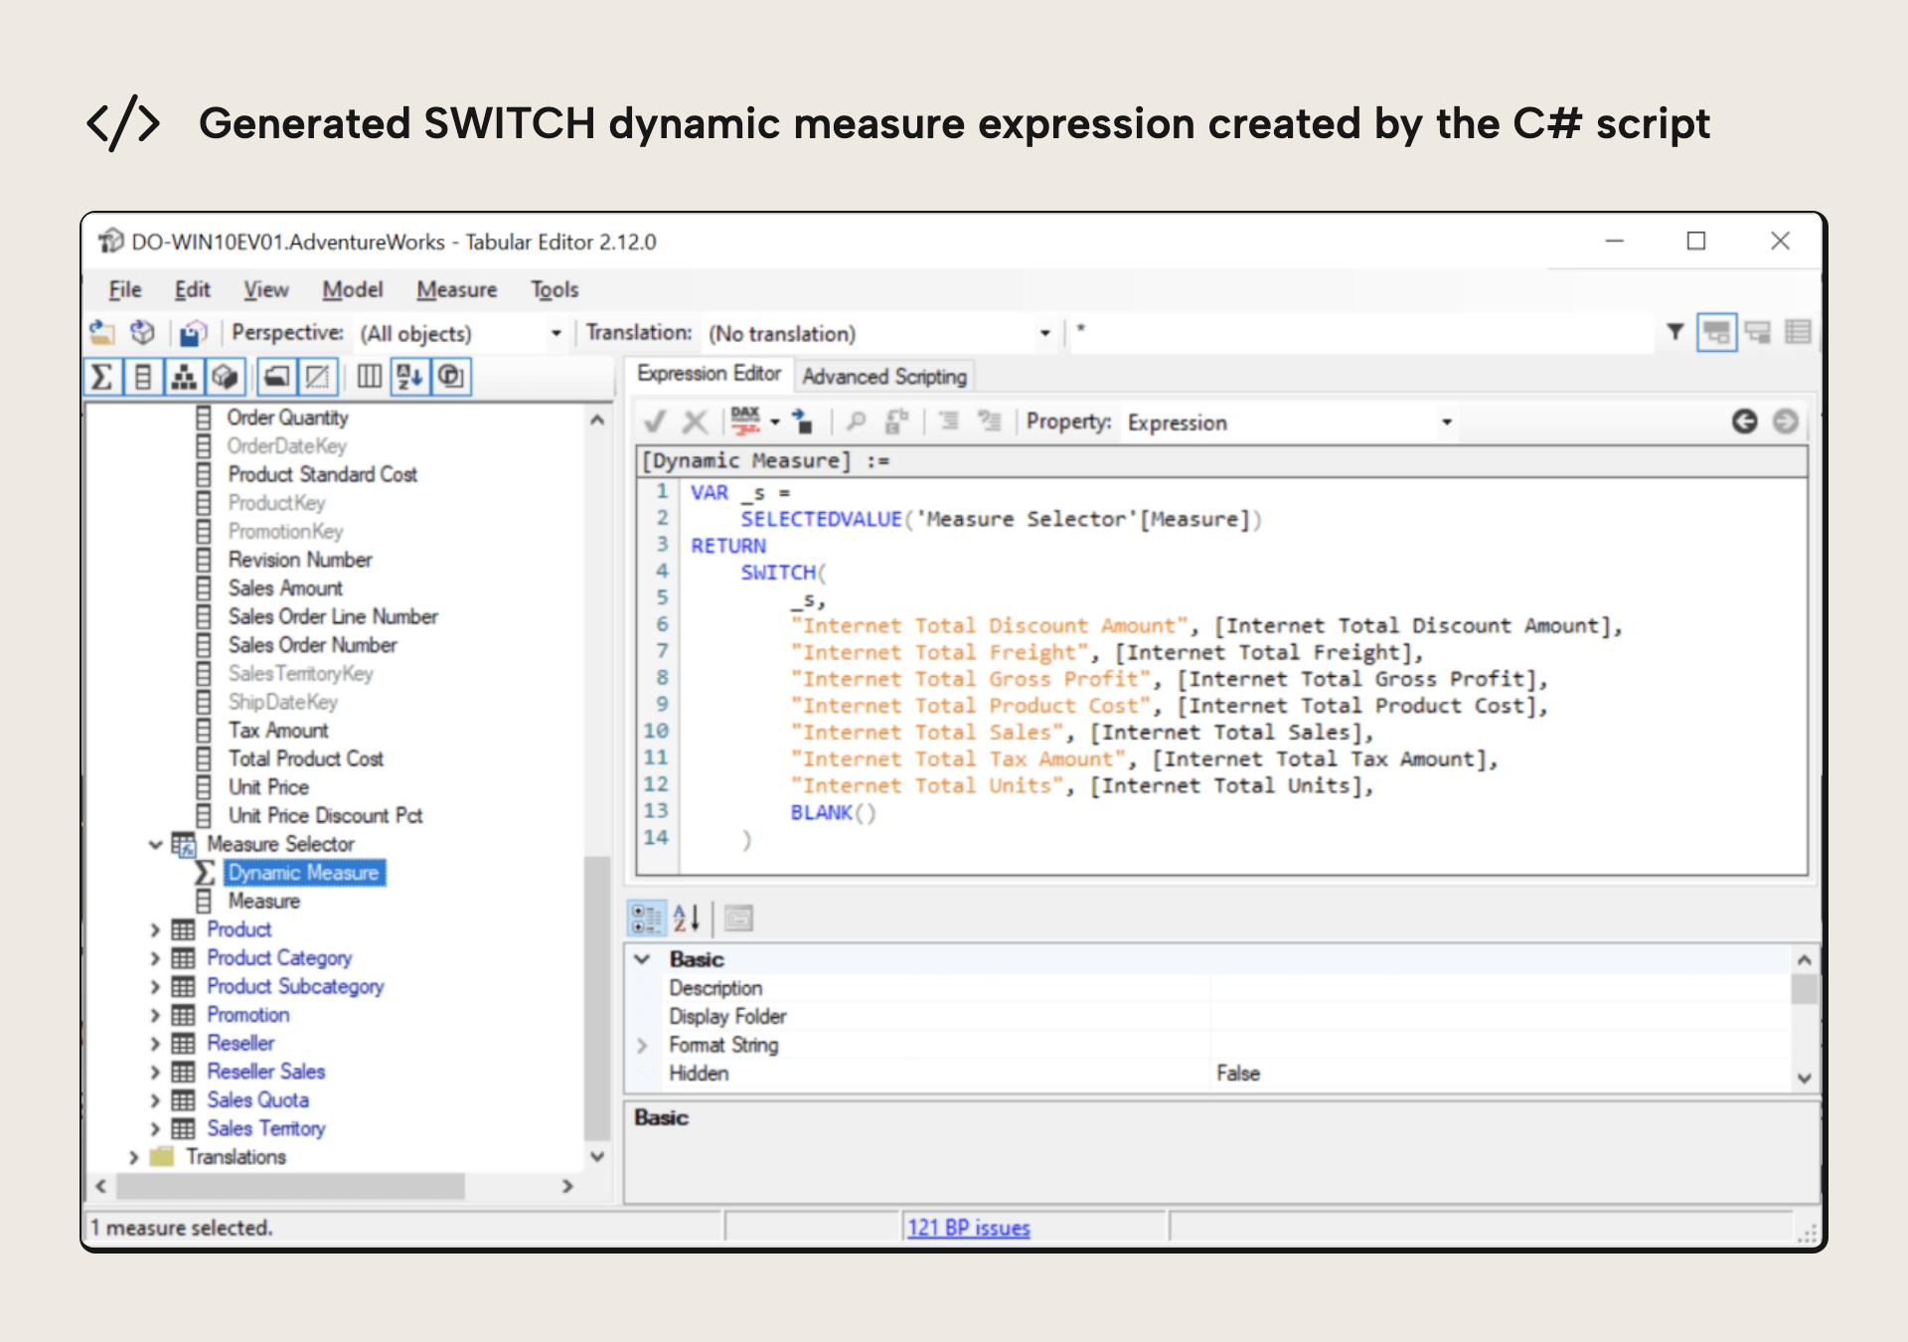The image size is (1908, 1342).
Task: Open the 121 BP issues link
Action: point(969,1228)
